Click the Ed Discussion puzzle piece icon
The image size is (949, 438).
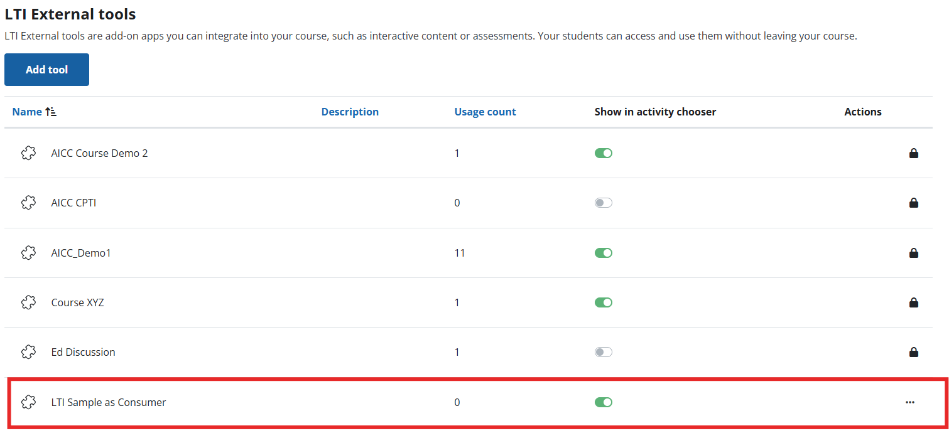(x=28, y=352)
